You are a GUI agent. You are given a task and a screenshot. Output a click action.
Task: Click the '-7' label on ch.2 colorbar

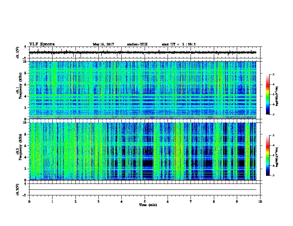pos(273,175)
